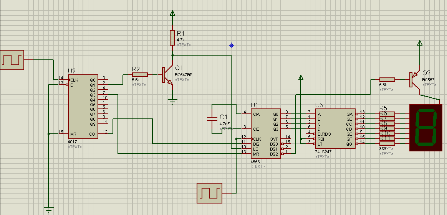Viewport: 447px width, 215px height.
Task: Click the '4.7nF' value label
Action: [224, 124]
